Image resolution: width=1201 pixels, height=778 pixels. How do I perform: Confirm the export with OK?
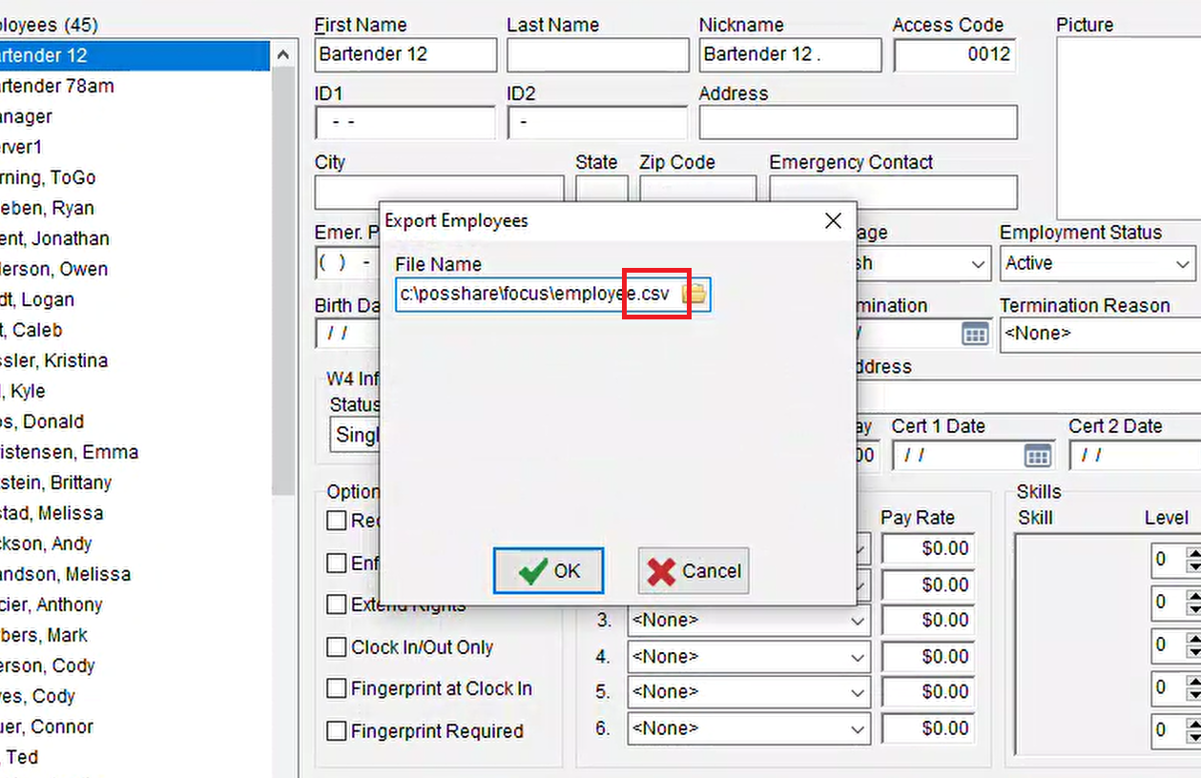point(549,571)
